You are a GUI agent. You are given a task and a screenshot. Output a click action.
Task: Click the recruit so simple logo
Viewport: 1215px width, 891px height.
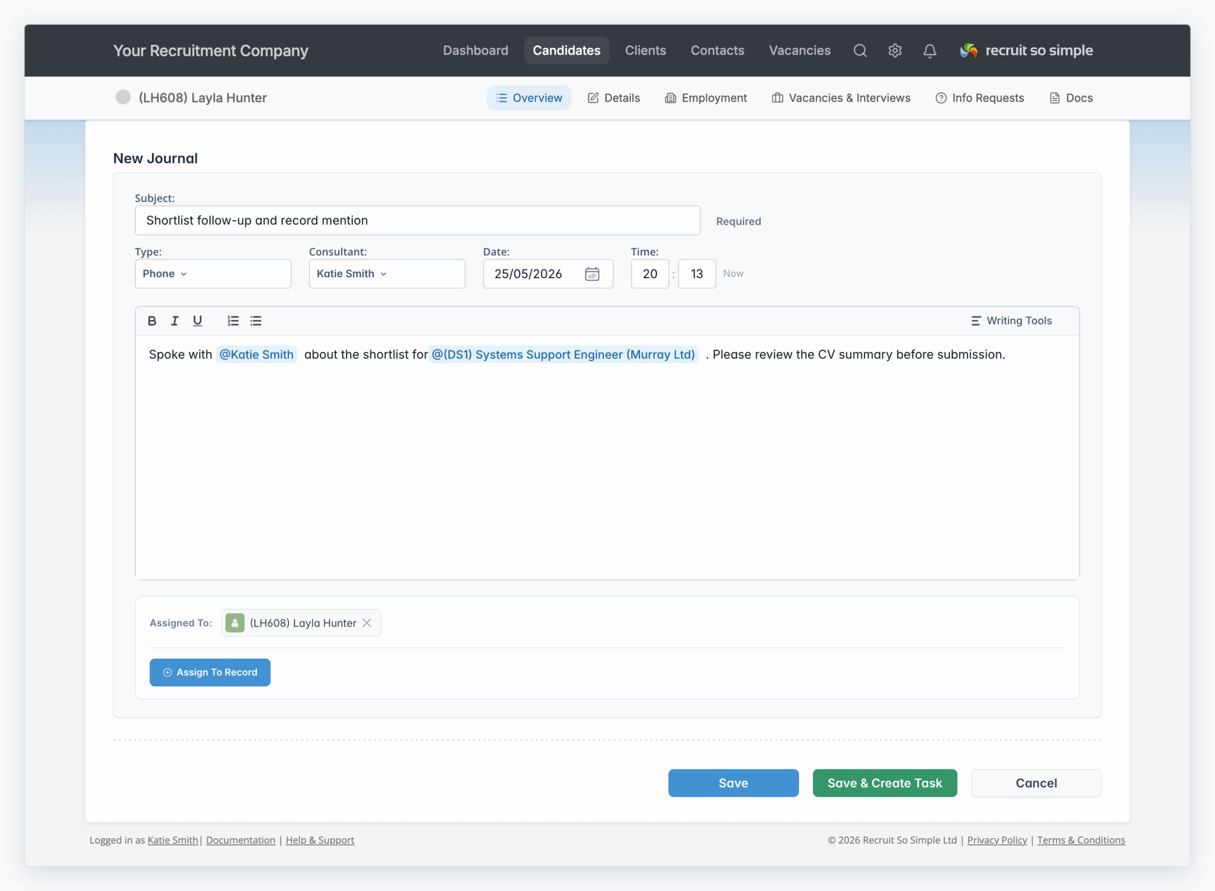(x=1026, y=51)
